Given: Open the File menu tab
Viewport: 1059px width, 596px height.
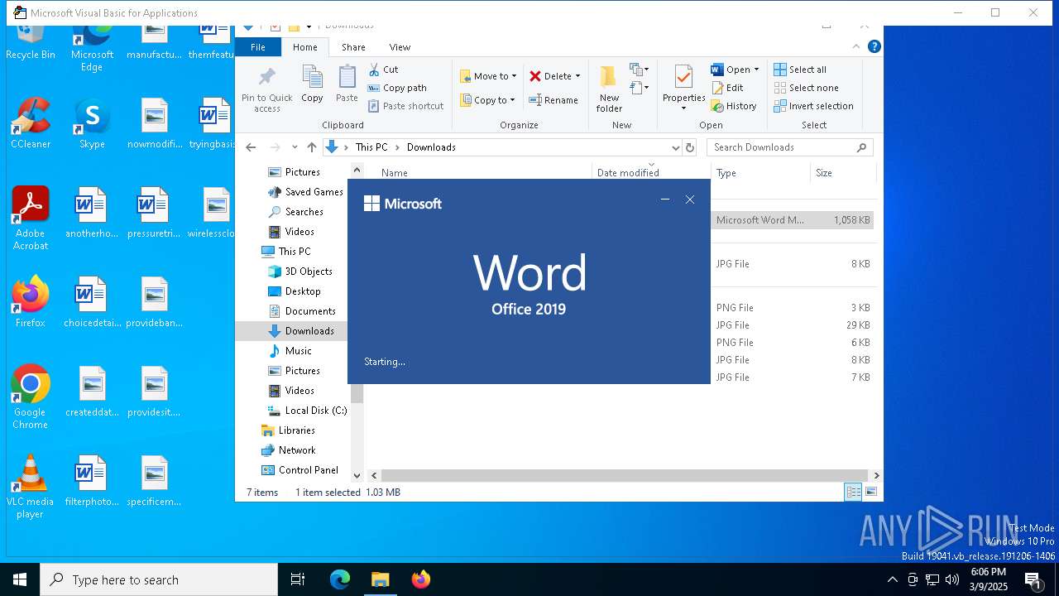Looking at the screenshot, I should click(x=258, y=47).
